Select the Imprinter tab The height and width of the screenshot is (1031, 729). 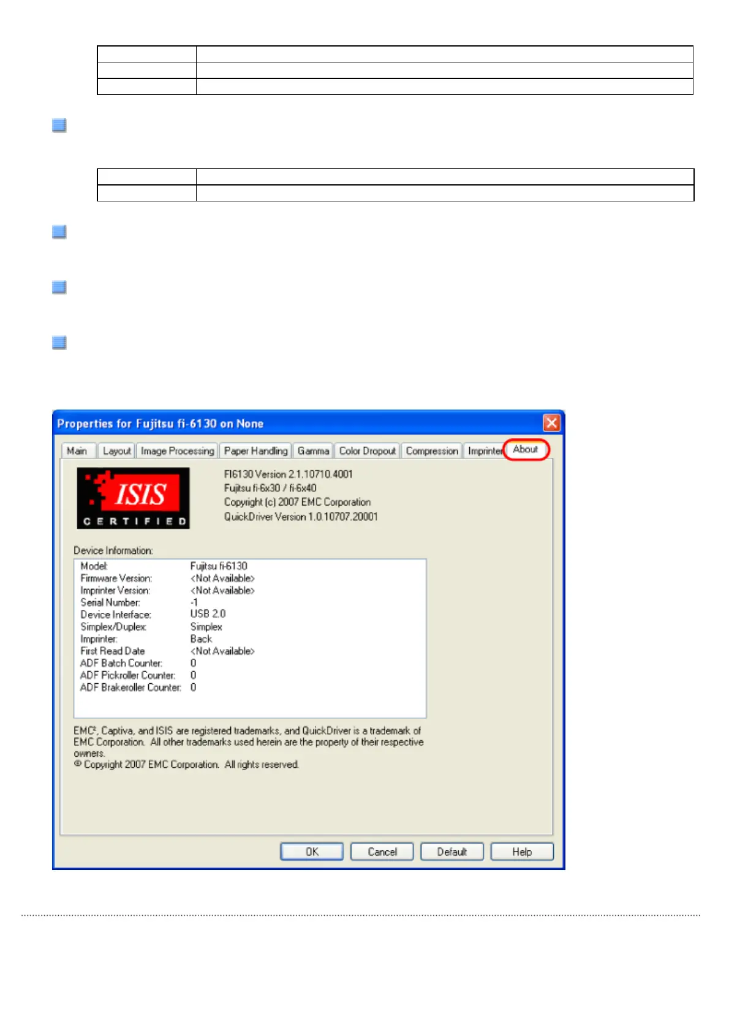click(x=484, y=451)
